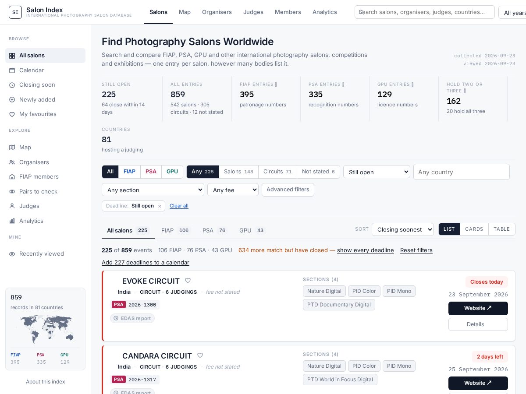Click the All salons grid icon in sidebar
Viewport: 526px width, 394px height.
[12, 56]
